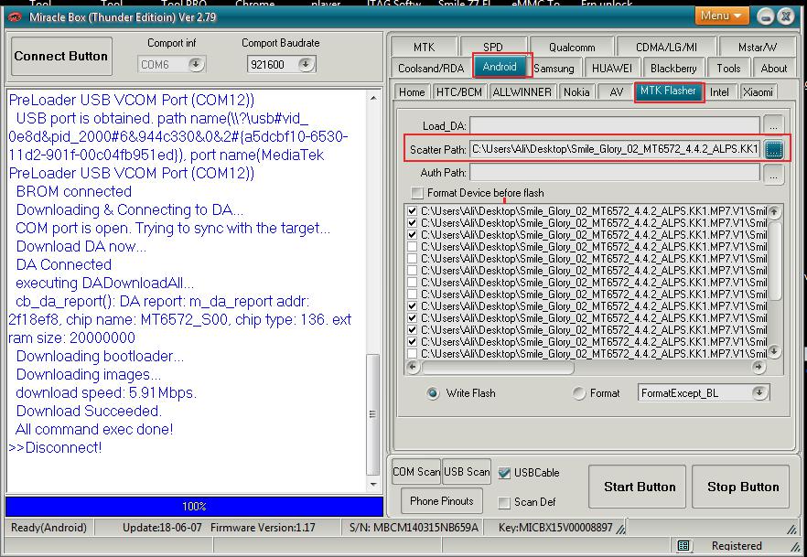Viewport: 807px width, 557px height.
Task: Switch to the SPD tab
Action: [x=492, y=48]
